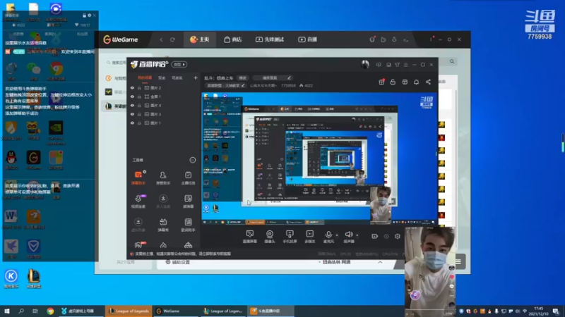Collapse the 工具箱 toolbox with the circle button
The height and width of the screenshot is (317, 565).
coord(192,160)
